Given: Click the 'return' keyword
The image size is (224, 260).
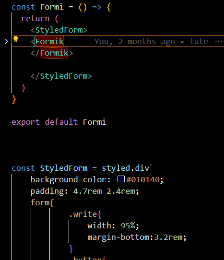Looking at the screenshot, I should pyautogui.click(x=35, y=18).
